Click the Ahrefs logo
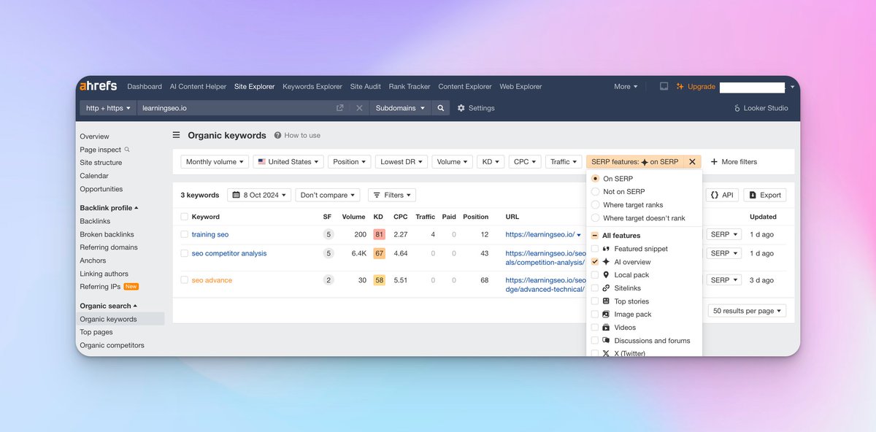Screen dimensions: 876x432 98,86
